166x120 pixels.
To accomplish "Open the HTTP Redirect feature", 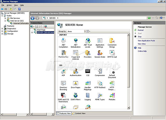I will point(100,85).
